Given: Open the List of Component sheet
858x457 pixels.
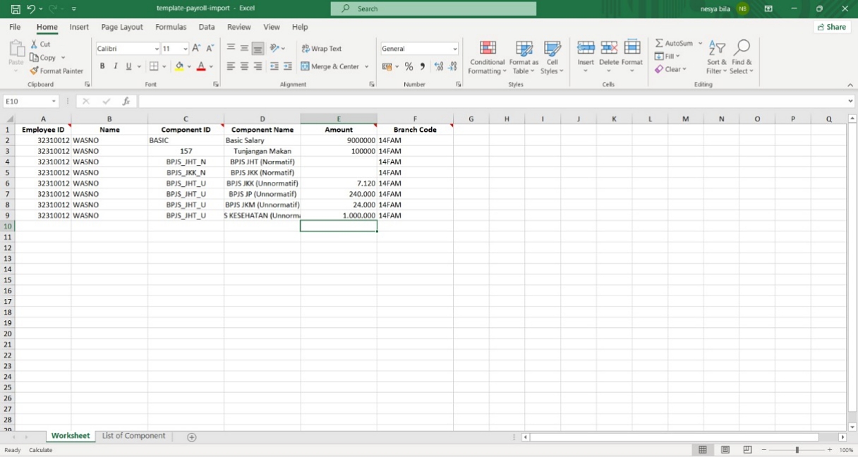Looking at the screenshot, I should pos(133,436).
